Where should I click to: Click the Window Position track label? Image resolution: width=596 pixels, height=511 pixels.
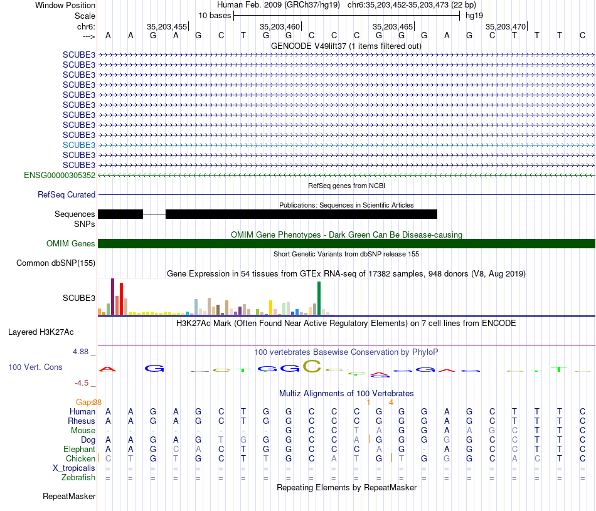point(65,5)
